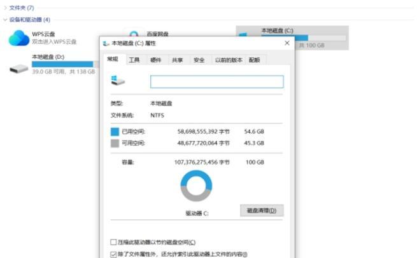Image resolution: width=417 pixels, height=258 pixels.
Task: Click the 58,698,555,392 字节 used value
Action: 204,132
